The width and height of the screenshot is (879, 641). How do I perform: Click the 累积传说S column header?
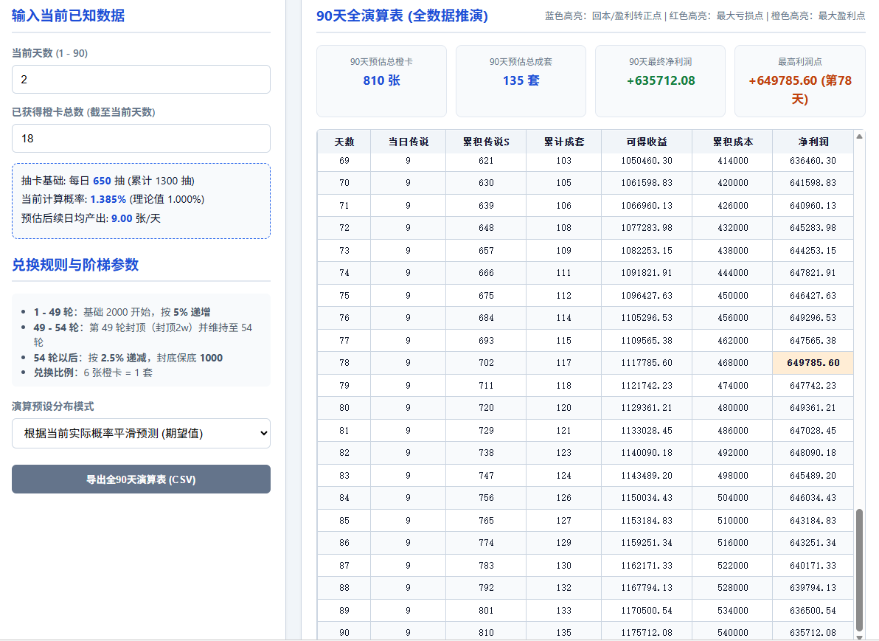[486, 142]
